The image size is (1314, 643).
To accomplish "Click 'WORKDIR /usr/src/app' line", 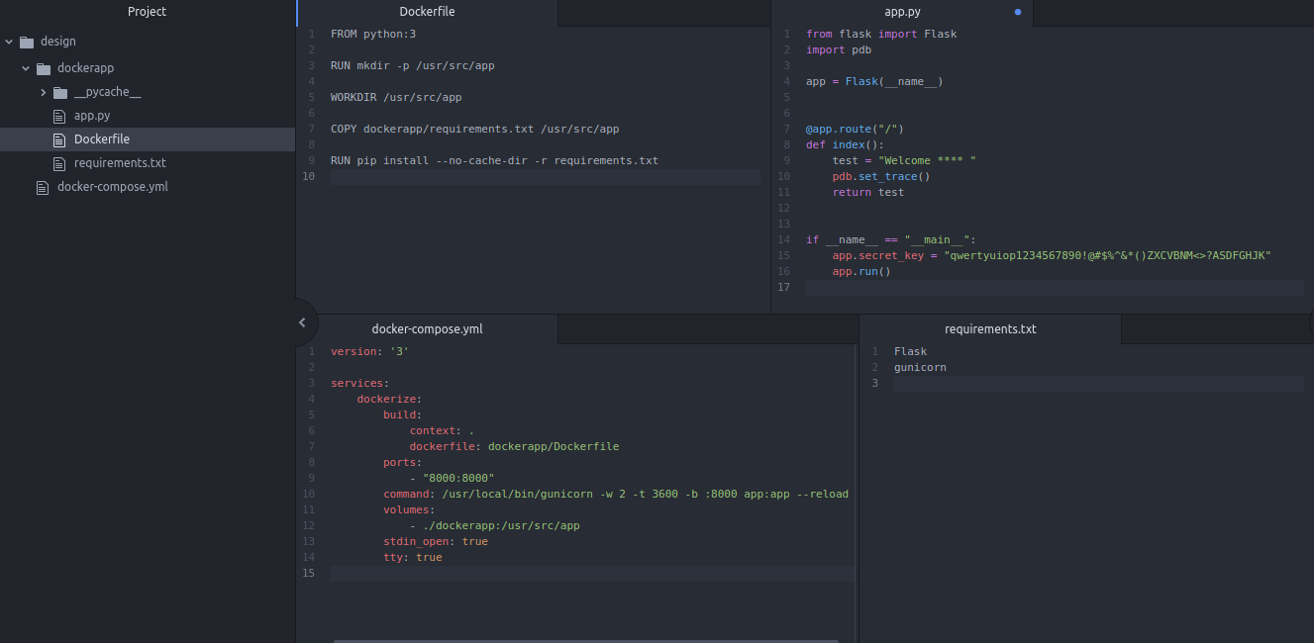I will click(396, 97).
